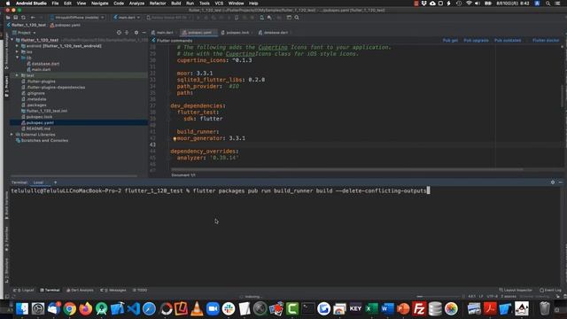Screen dimensions: 567x319
Task: Click the Pub upgrade link
Action: point(476,41)
